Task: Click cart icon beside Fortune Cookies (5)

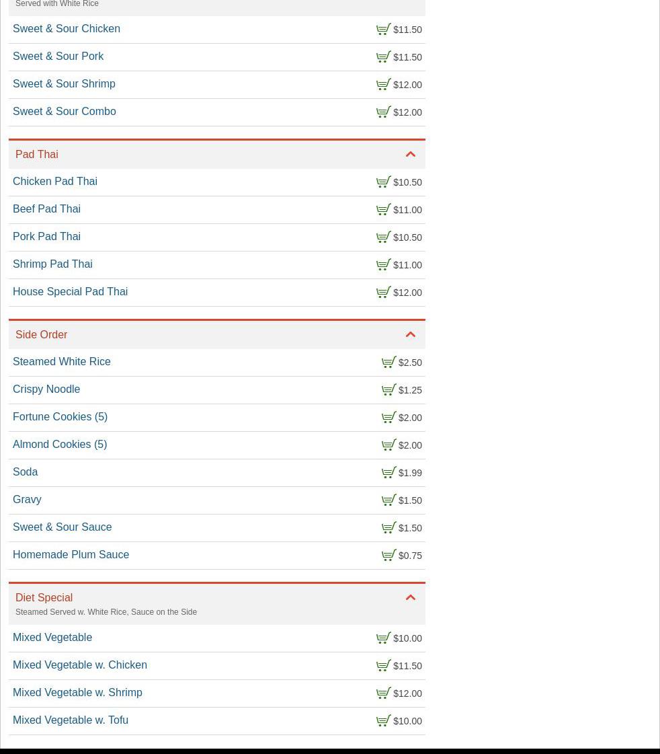Action: click(388, 418)
